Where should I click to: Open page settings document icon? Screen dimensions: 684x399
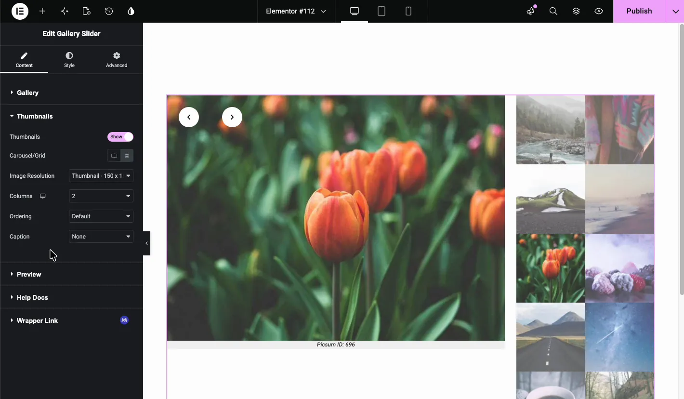[87, 11]
